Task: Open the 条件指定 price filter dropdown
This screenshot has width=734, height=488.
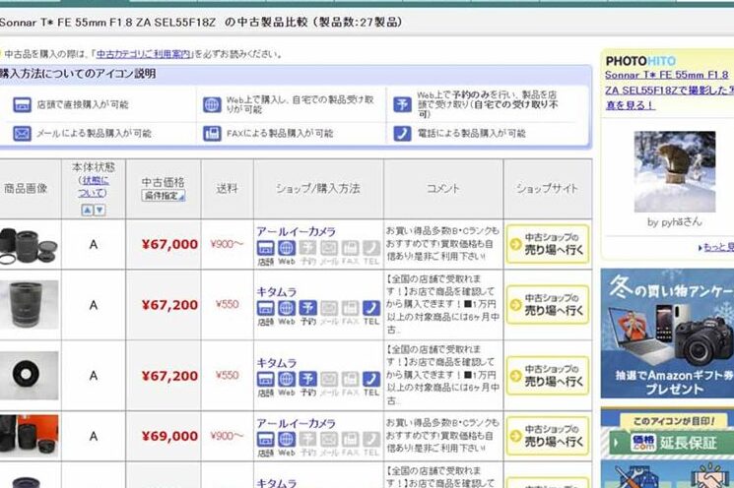Action: pyautogui.click(x=164, y=196)
